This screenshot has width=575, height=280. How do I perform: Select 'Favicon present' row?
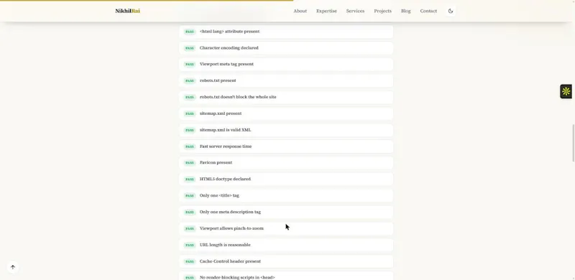click(x=286, y=163)
